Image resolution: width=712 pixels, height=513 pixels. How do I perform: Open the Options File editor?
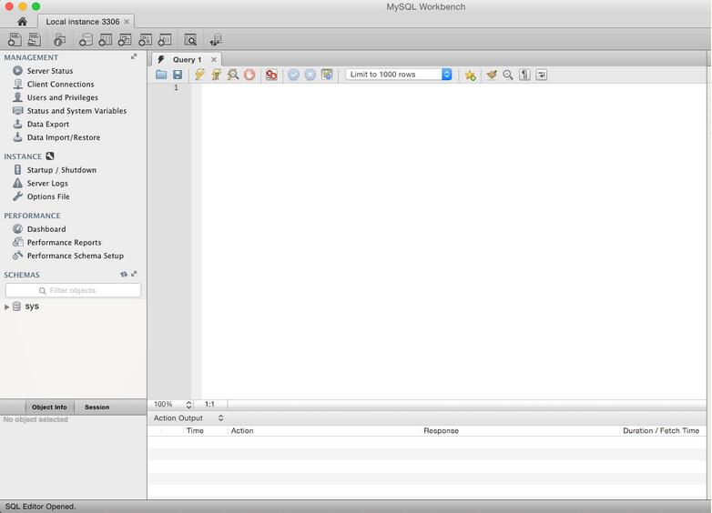pyautogui.click(x=48, y=196)
